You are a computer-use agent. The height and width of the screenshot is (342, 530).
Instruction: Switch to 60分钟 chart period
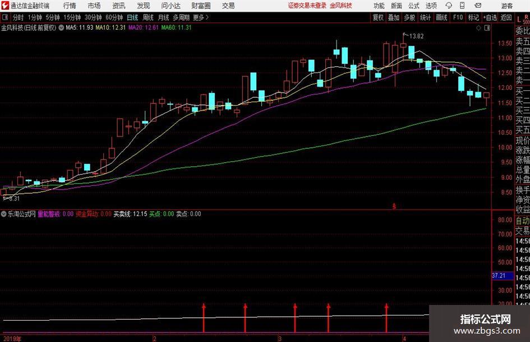tap(114, 17)
